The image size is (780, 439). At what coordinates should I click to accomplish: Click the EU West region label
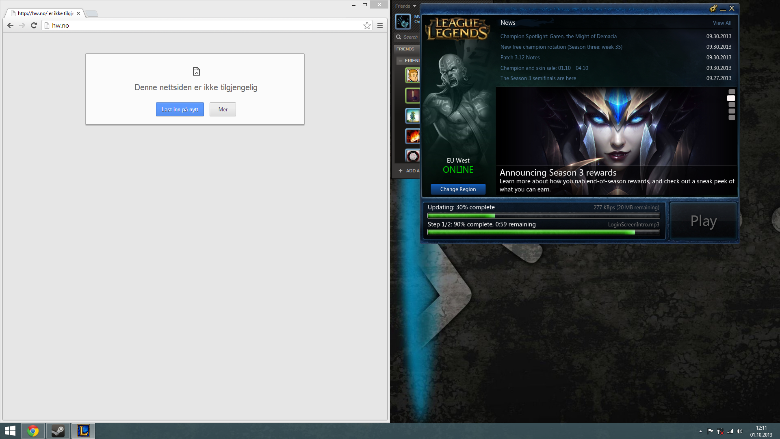[458, 161]
